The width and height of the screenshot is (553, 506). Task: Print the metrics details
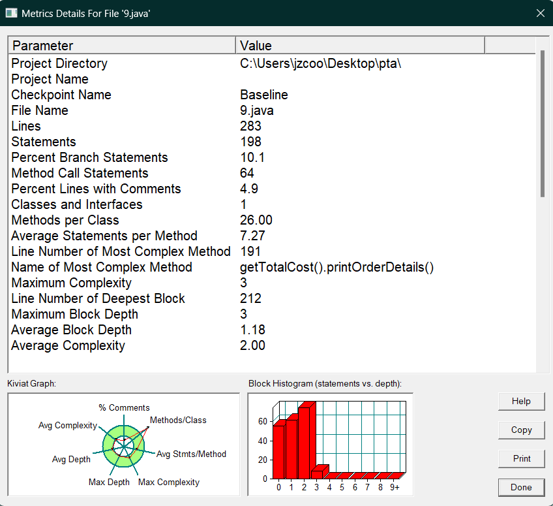click(521, 459)
